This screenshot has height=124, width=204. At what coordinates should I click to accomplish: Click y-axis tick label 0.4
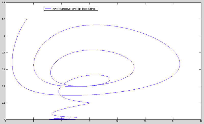(3, 86)
